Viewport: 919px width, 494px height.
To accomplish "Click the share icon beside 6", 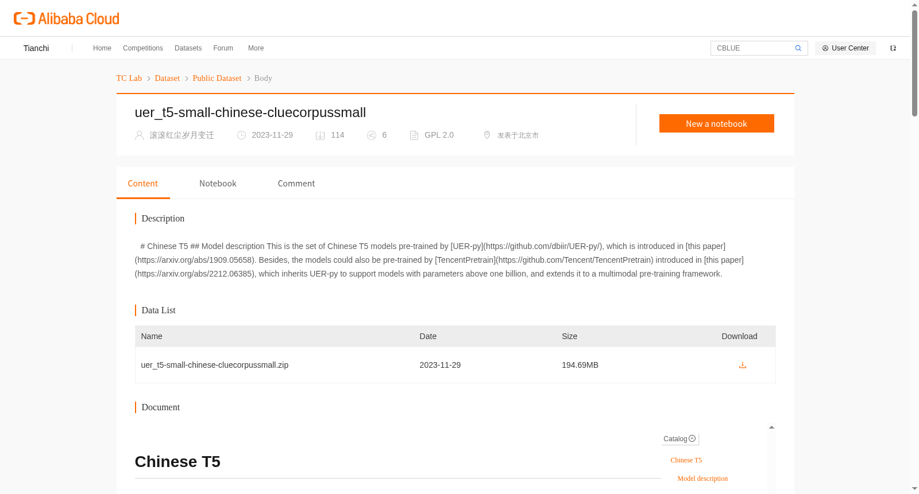I will pos(372,135).
